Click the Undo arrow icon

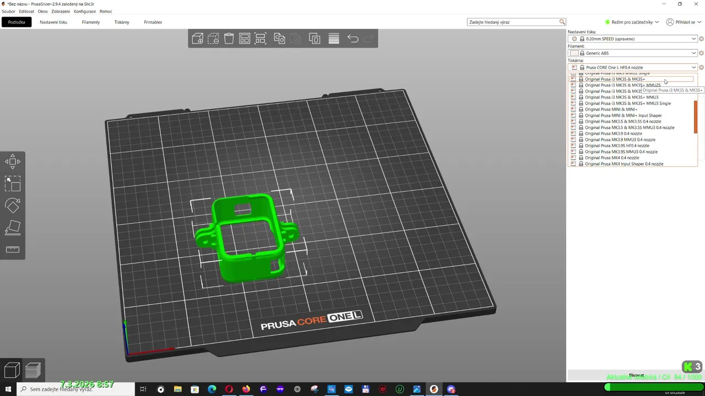(x=353, y=38)
